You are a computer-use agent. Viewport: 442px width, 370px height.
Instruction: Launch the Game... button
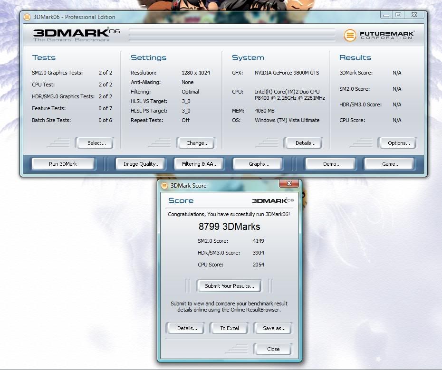point(390,164)
